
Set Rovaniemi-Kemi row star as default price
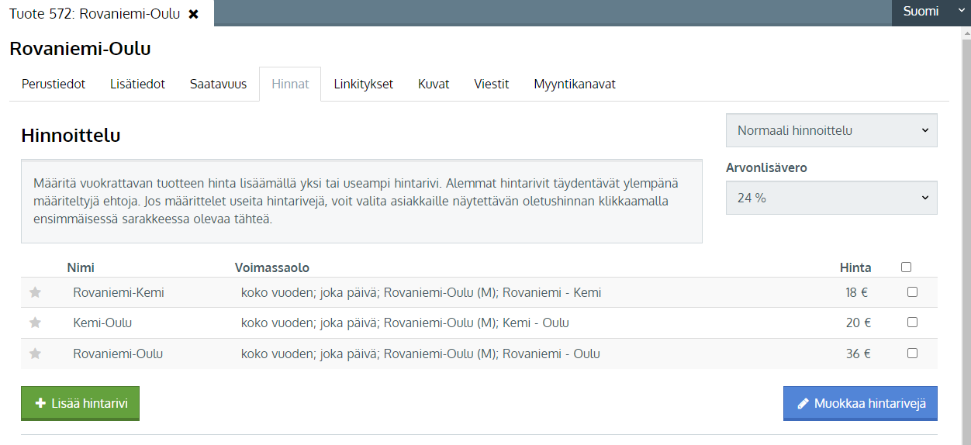click(35, 293)
